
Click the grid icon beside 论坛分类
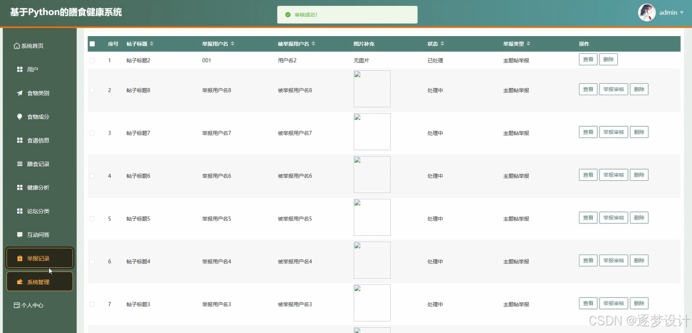(20, 211)
